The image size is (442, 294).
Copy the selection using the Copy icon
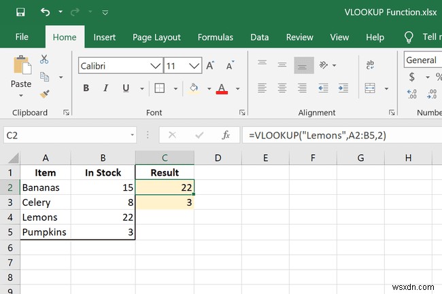[x=44, y=77]
